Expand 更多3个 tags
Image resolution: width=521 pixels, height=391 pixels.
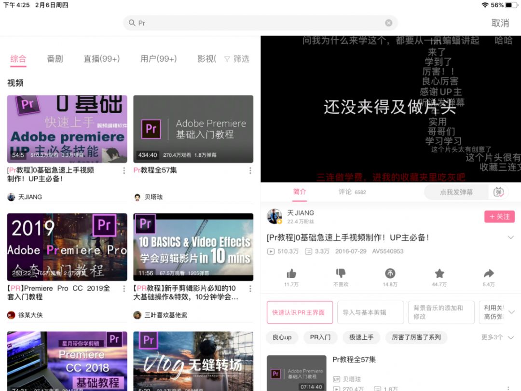(x=497, y=337)
